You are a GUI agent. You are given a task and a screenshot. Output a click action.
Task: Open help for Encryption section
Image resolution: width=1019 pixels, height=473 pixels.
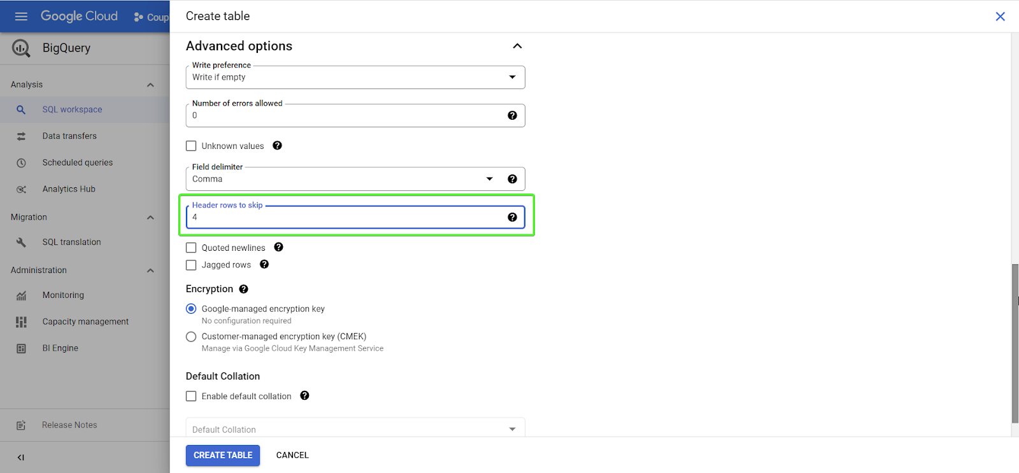pos(243,289)
